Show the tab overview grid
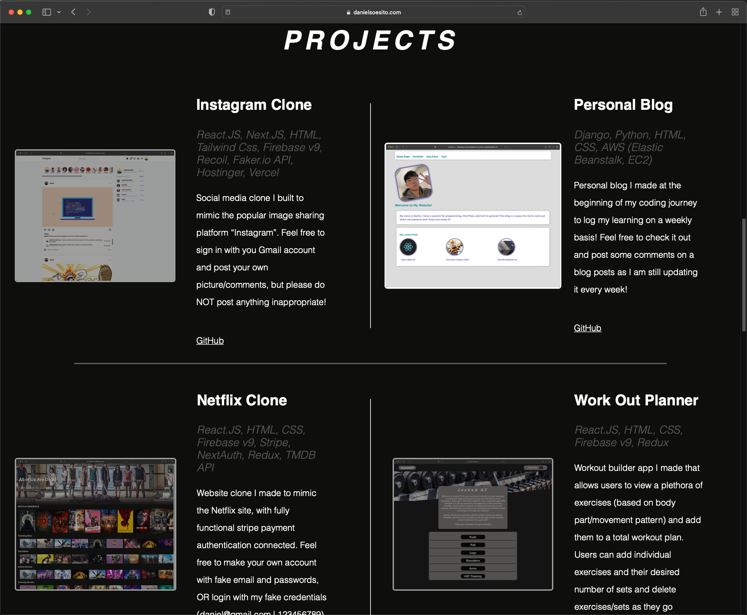The image size is (747, 615). pyautogui.click(x=736, y=12)
